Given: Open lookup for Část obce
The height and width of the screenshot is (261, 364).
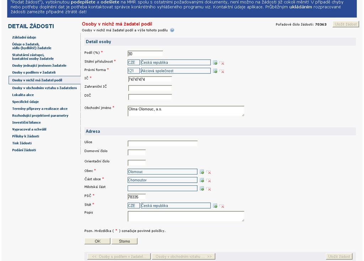Looking at the screenshot, I should (x=202, y=180).
